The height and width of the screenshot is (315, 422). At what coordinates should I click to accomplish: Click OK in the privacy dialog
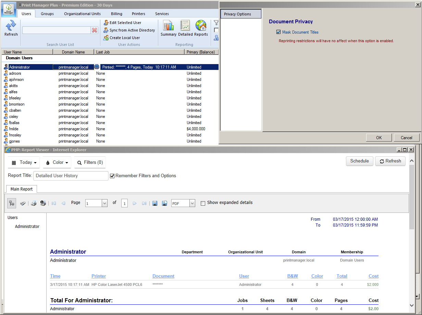[x=379, y=138]
